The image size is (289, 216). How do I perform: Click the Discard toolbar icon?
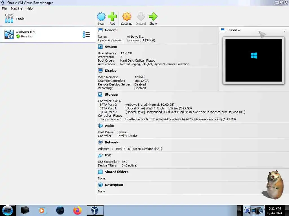[x=141, y=17]
